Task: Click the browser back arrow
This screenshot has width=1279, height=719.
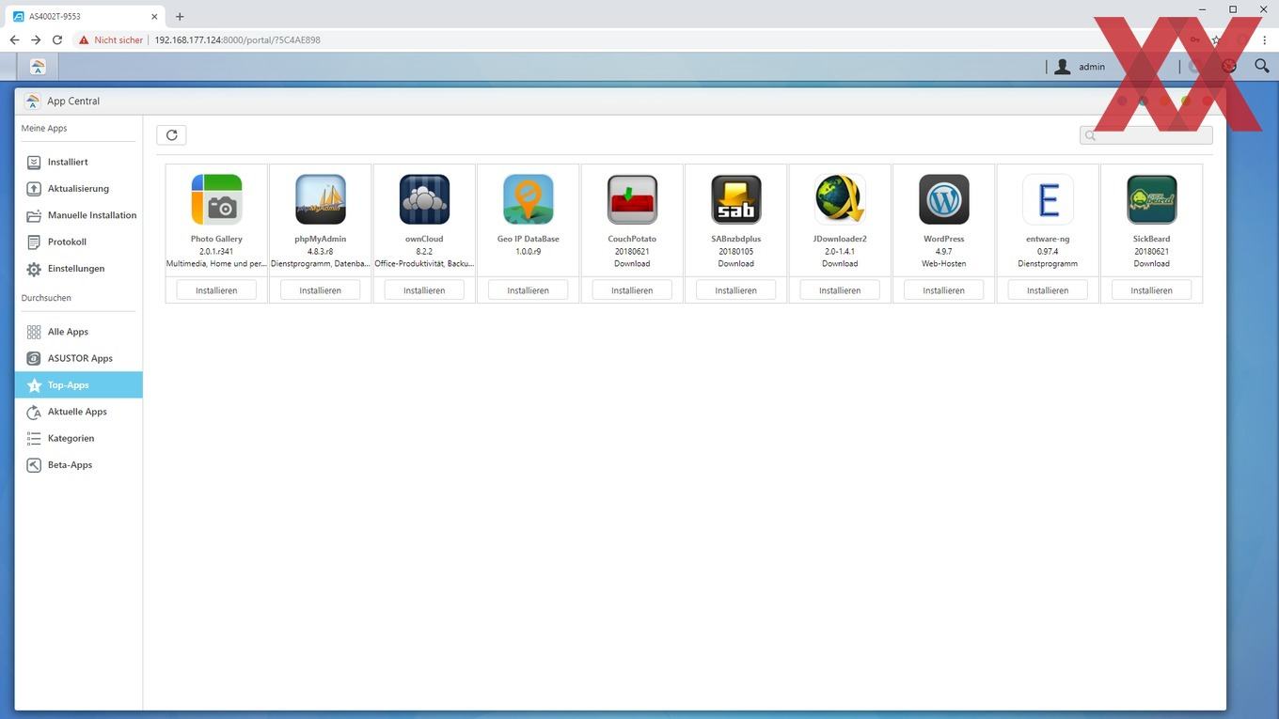Action: [14, 40]
